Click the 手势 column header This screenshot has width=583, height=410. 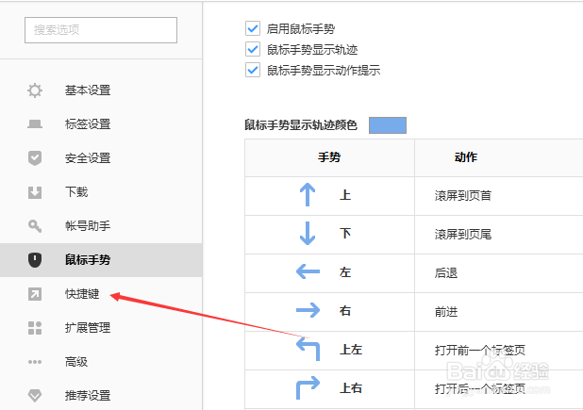[x=329, y=157]
